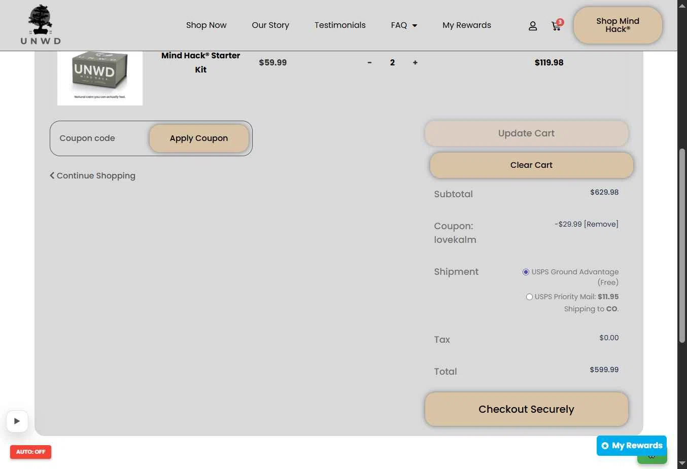Expand the FAQ dropdown menu
This screenshot has height=469, width=687.
tap(404, 25)
